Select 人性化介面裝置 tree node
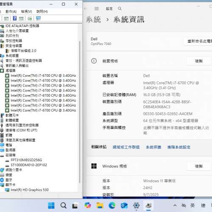The image size is (212, 212). 17,31
